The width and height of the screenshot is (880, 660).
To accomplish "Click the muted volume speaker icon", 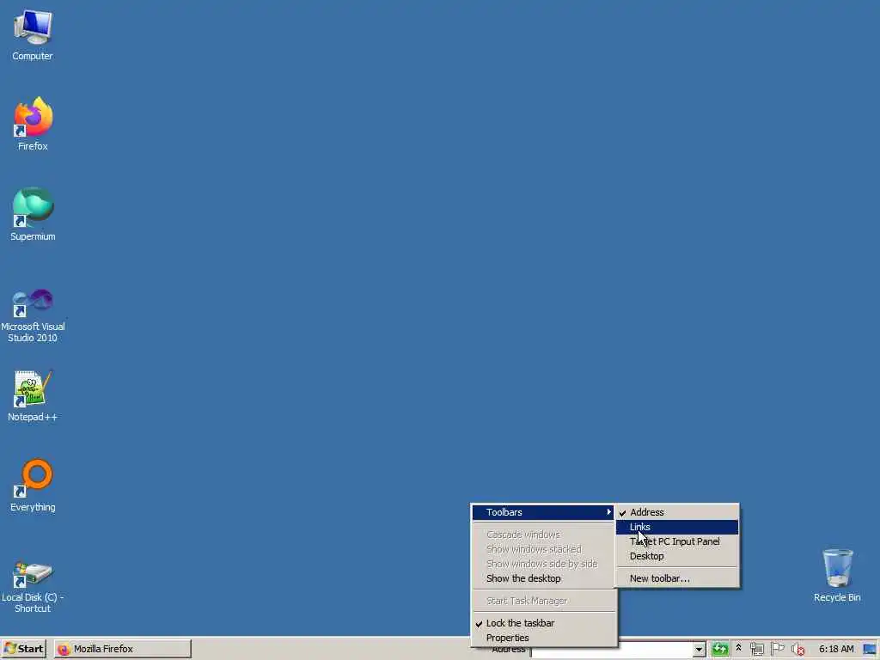I will coord(797,650).
